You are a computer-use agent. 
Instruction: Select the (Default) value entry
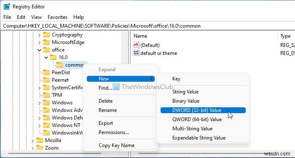pyautogui.click(x=150, y=45)
